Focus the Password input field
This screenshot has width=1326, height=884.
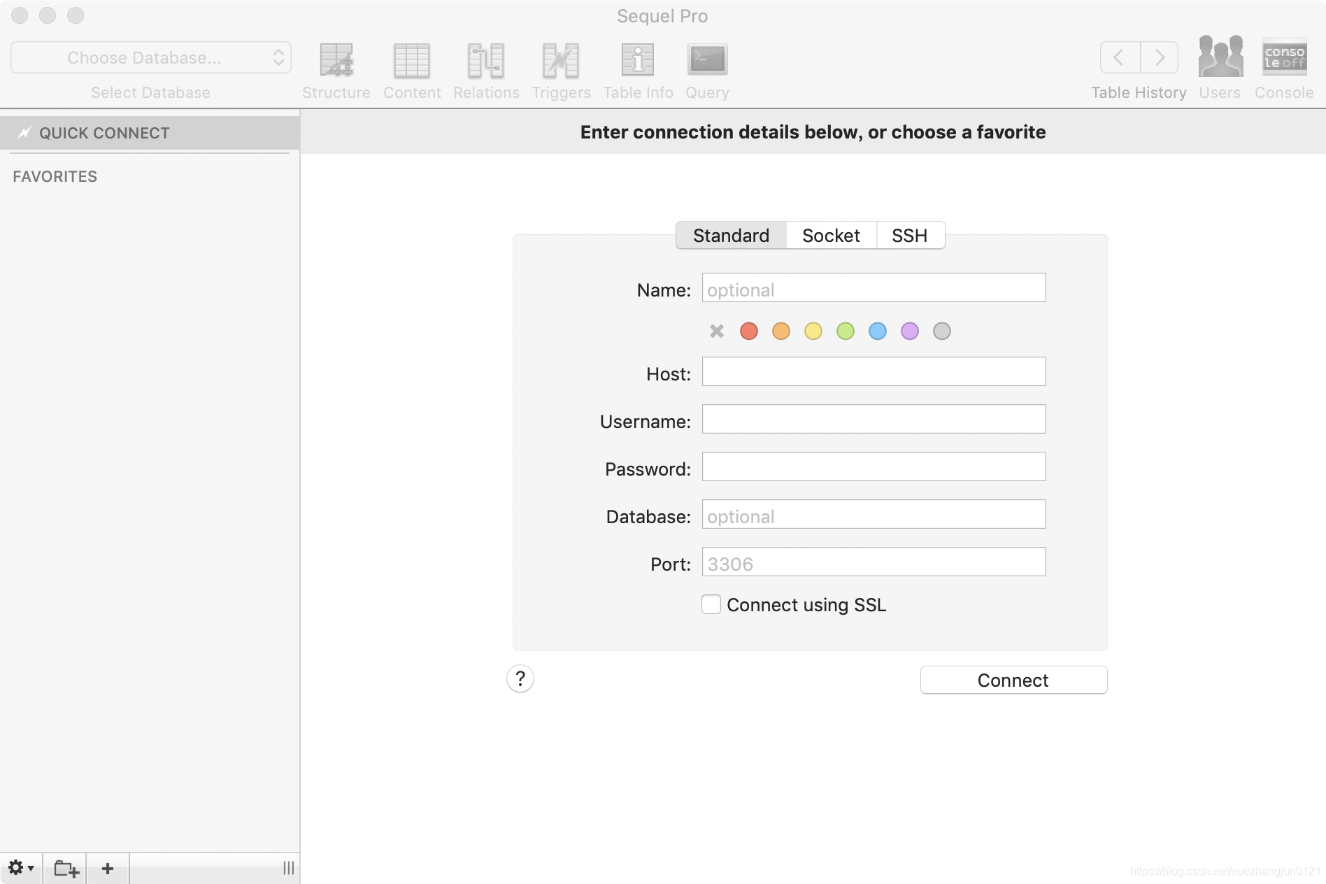874,466
